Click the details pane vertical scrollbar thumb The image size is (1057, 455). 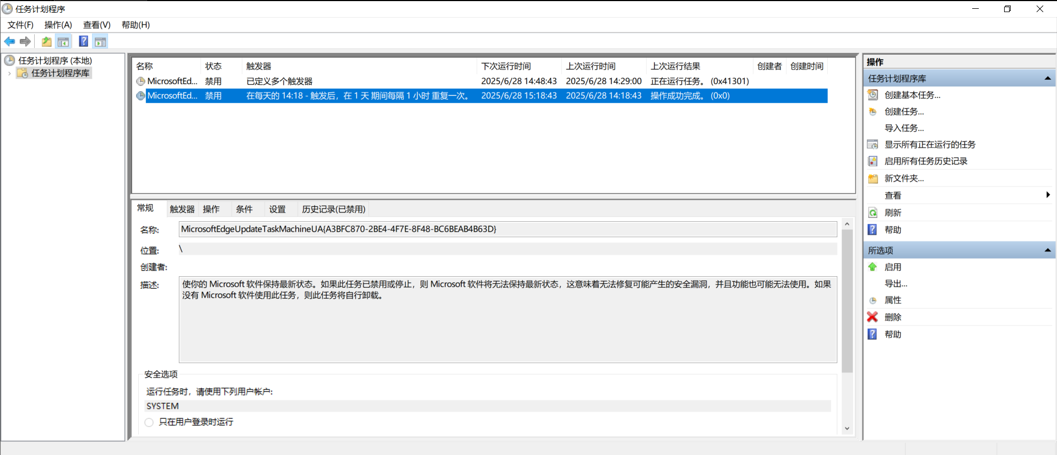(847, 301)
